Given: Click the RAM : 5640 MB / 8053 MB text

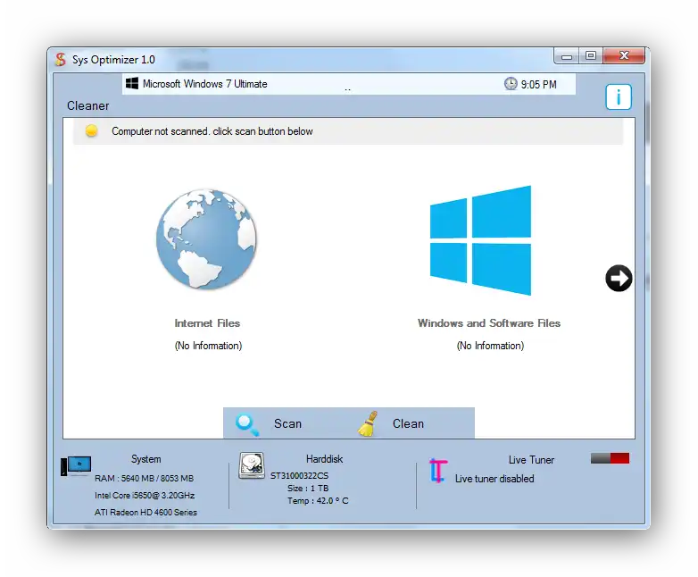Looking at the screenshot, I should tap(145, 479).
